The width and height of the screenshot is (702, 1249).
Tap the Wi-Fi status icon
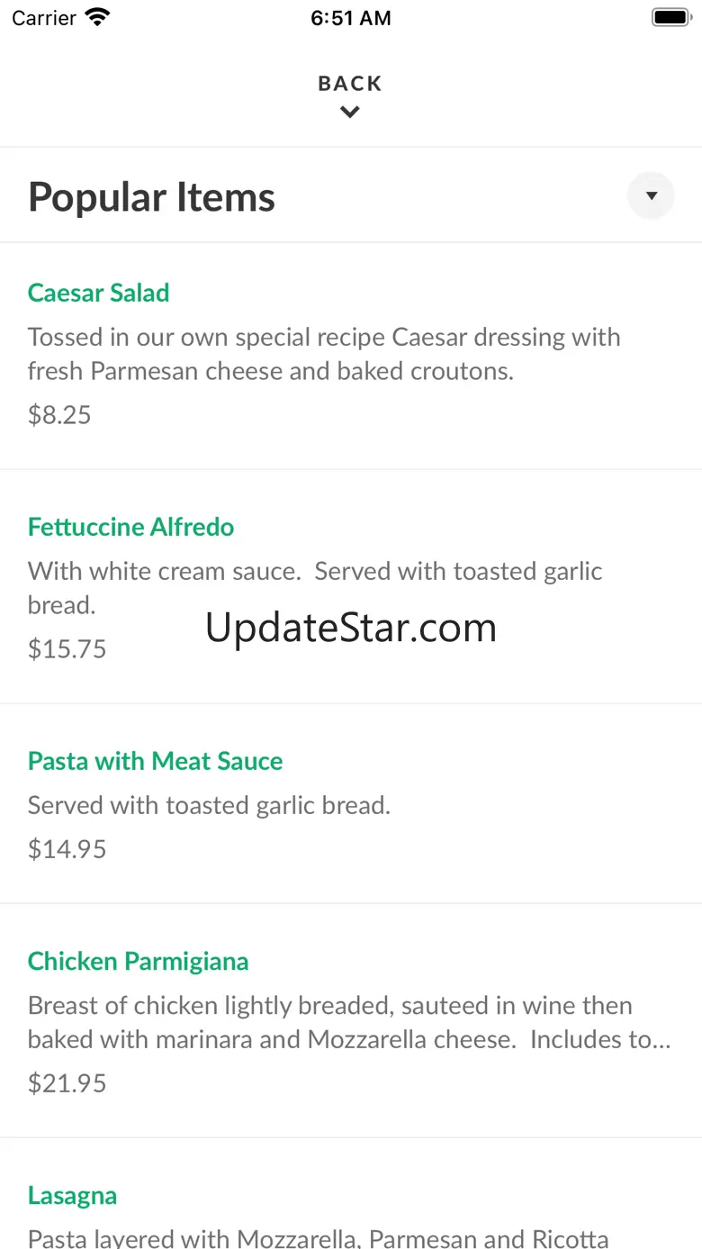coord(96,18)
